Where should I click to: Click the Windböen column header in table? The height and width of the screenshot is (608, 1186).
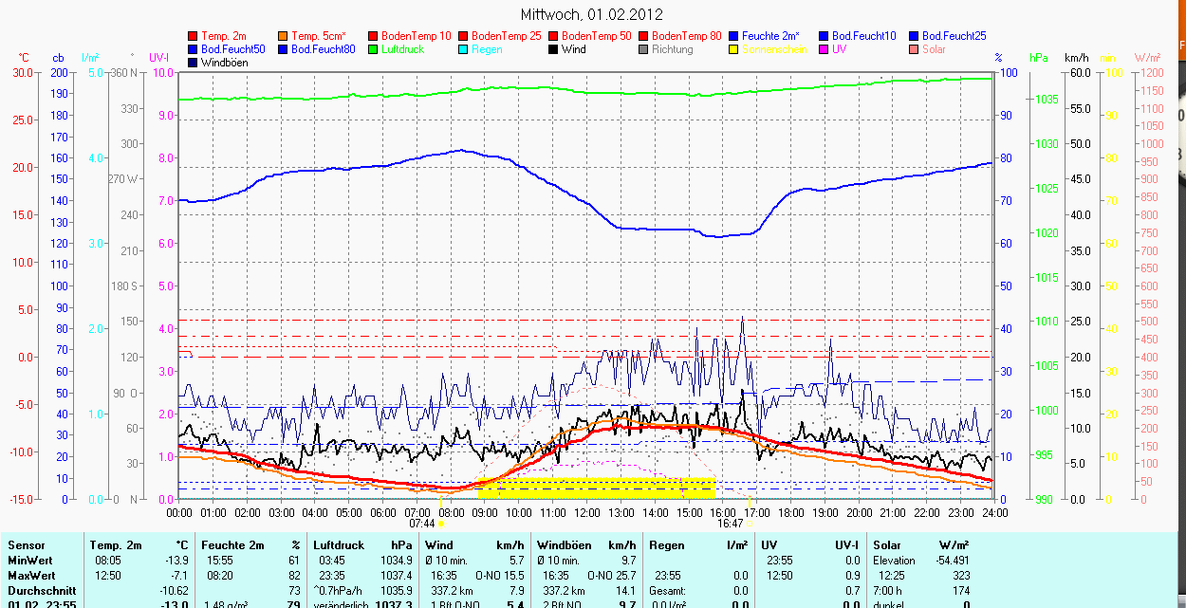tap(564, 545)
